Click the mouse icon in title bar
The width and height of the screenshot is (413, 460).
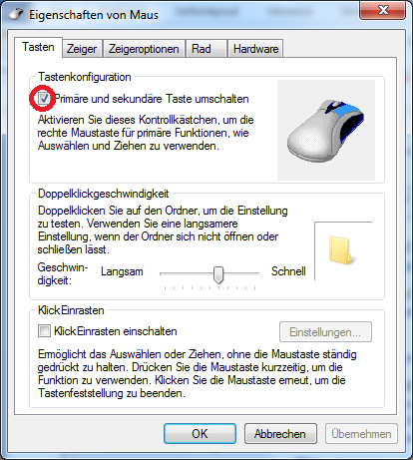click(x=16, y=14)
